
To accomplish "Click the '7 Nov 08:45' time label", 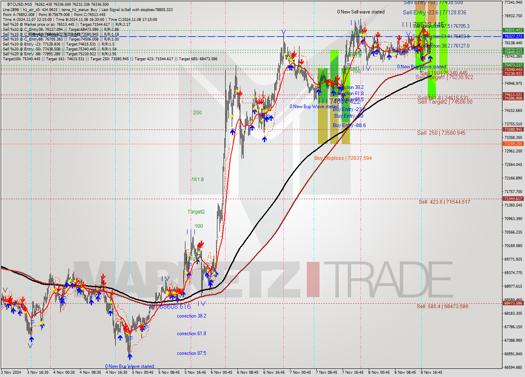I will point(327,372).
